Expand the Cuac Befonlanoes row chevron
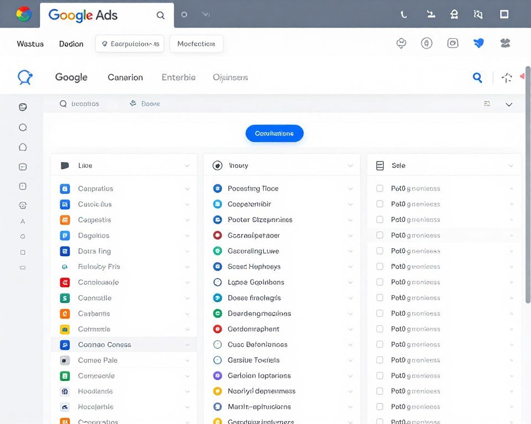Image resolution: width=531 pixels, height=424 pixels. pos(351,344)
